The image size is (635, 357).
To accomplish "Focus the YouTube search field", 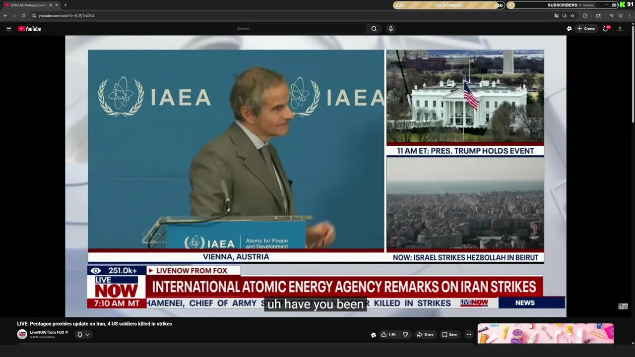I will coord(300,29).
